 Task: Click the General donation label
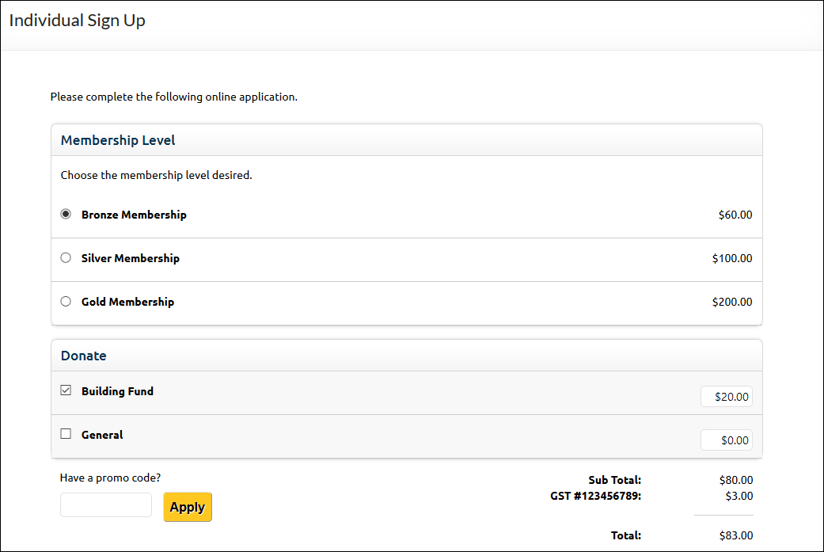click(102, 435)
